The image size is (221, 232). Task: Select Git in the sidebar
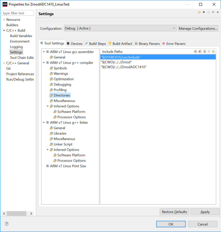(x=8, y=68)
